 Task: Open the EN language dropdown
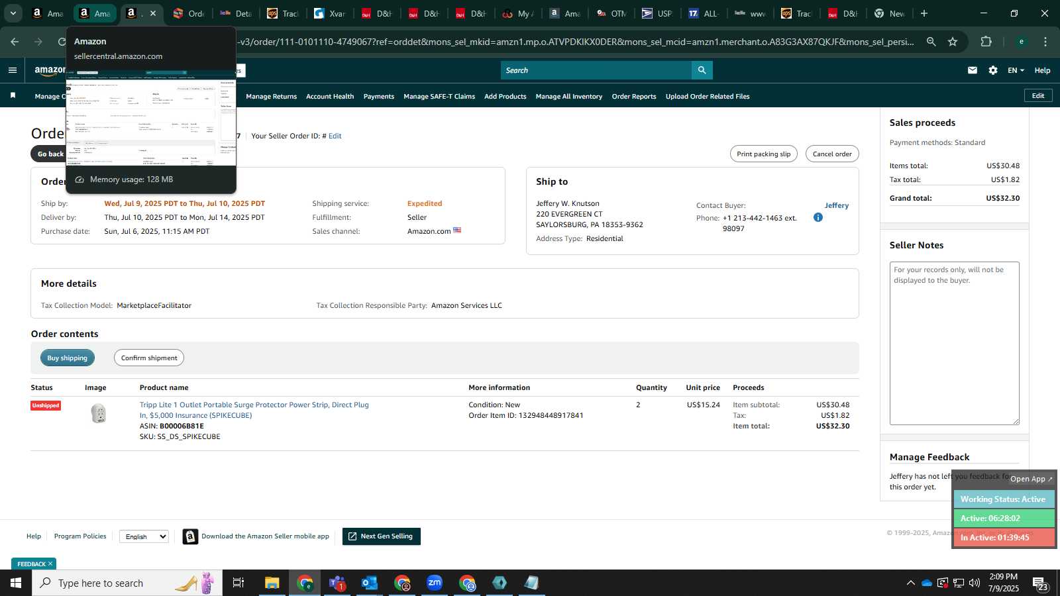(x=1016, y=70)
